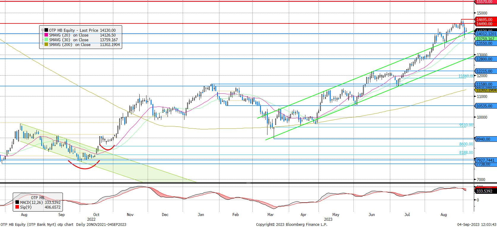Click the Dec axis month label
The image size is (497, 227).
(x=165, y=215)
